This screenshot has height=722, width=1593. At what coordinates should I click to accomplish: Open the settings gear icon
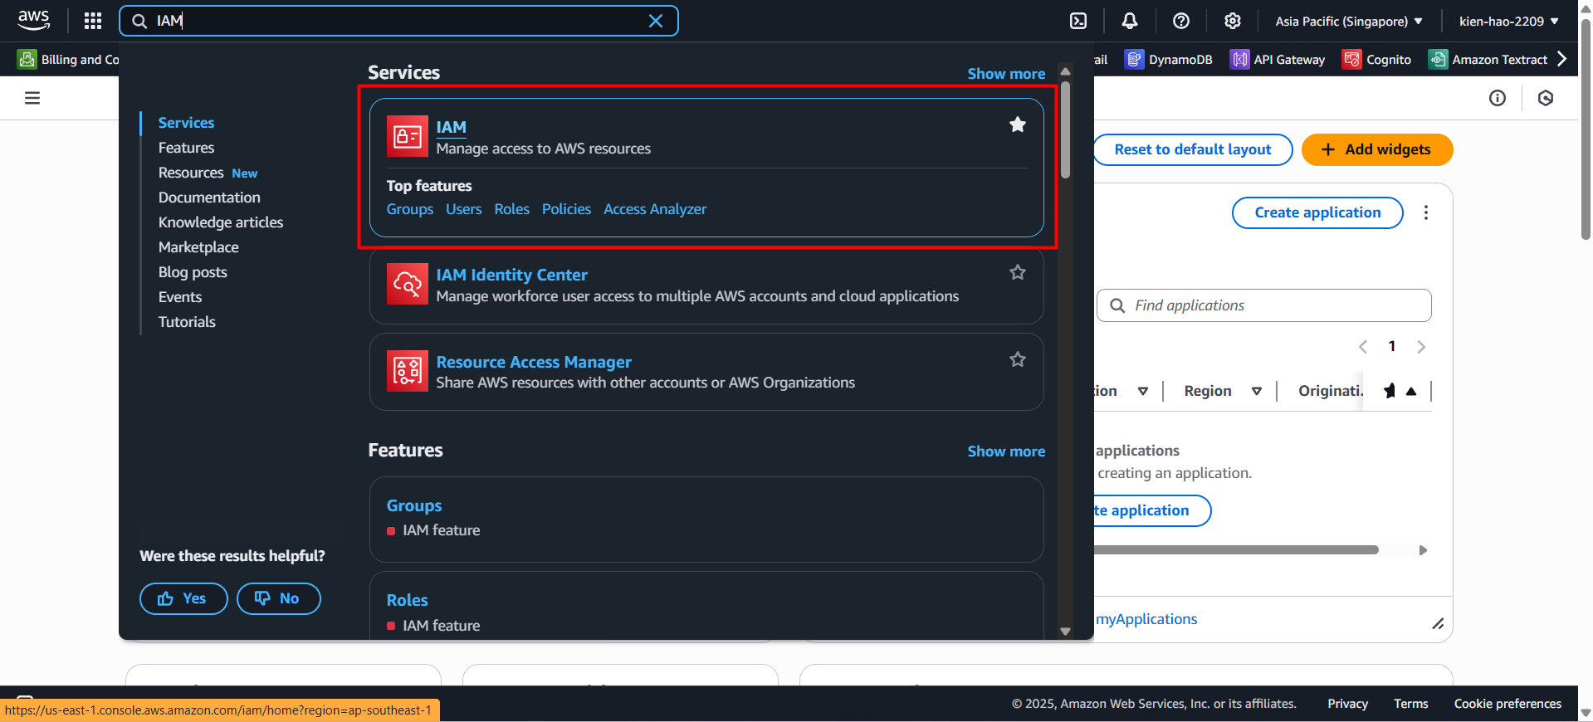tap(1233, 21)
